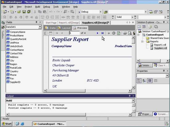Screen dimensions: 170x127
Task: Click the Print Preview magnifier icon
Action: (x=130, y=33)
